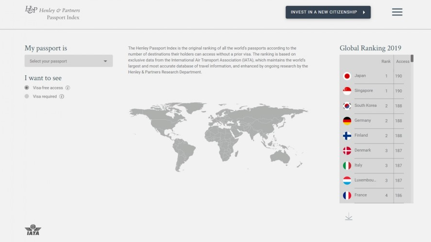Click Denmark's rank value 3

[x=386, y=151]
